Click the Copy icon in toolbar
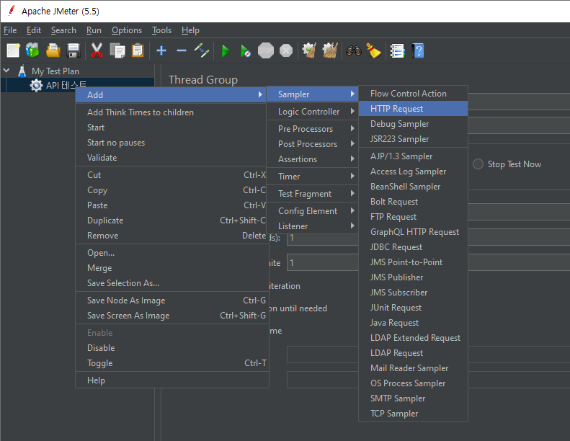The height and width of the screenshot is (441, 570). [117, 50]
